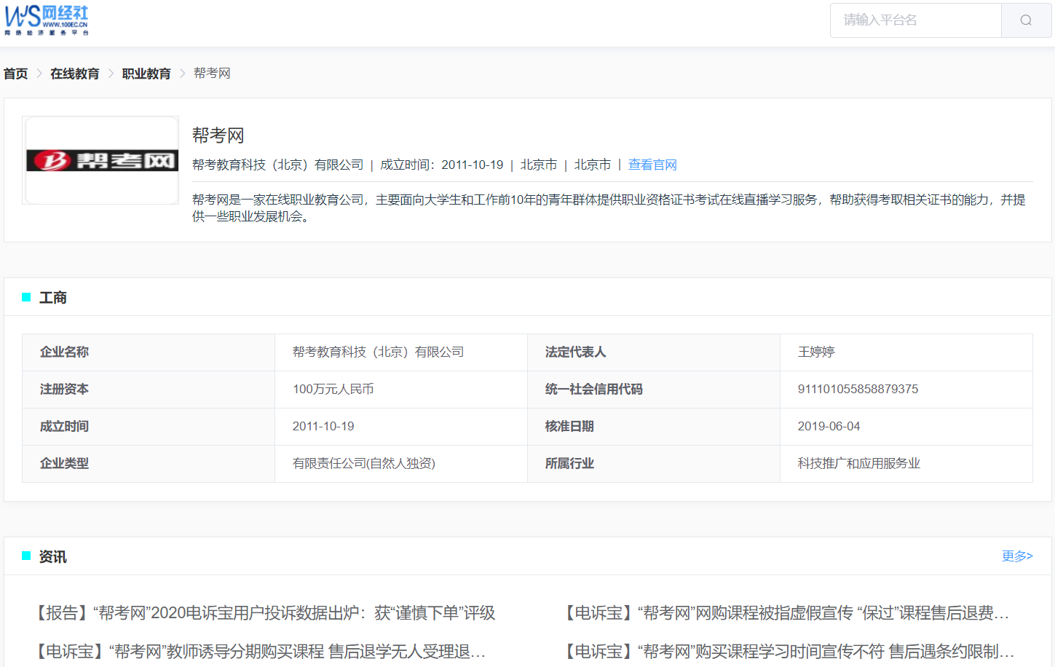The image size is (1055, 667).
Task: Select 核准日期 label cell
Action: (654, 427)
